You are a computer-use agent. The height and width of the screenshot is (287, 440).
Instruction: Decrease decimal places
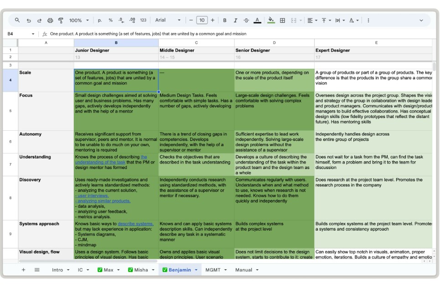[x=121, y=20]
